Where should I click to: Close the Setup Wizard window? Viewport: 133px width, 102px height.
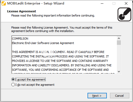(126, 3)
